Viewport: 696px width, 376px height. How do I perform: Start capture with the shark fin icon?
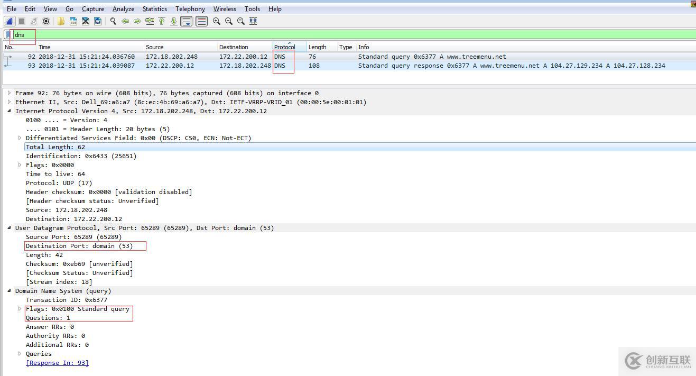[10, 21]
